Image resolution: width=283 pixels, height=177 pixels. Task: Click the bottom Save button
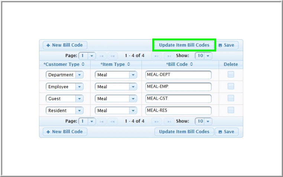tap(227, 132)
